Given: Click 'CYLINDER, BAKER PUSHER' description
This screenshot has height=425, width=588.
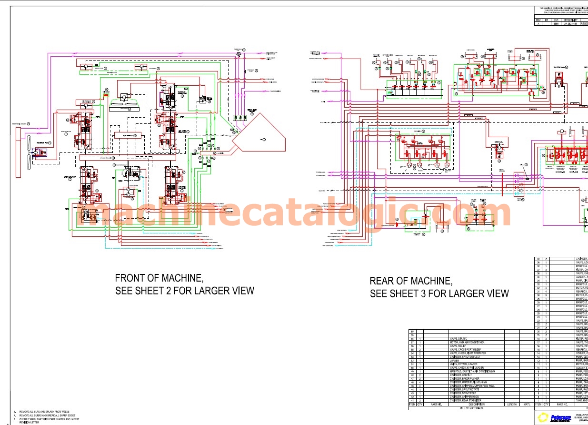Looking at the screenshot, I should point(464,379).
